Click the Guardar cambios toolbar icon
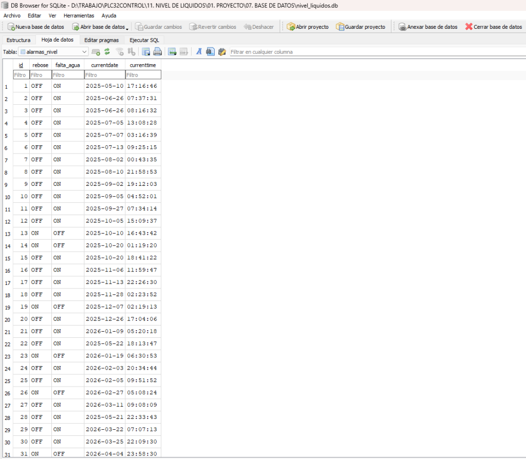The height and width of the screenshot is (459, 526). point(139,27)
